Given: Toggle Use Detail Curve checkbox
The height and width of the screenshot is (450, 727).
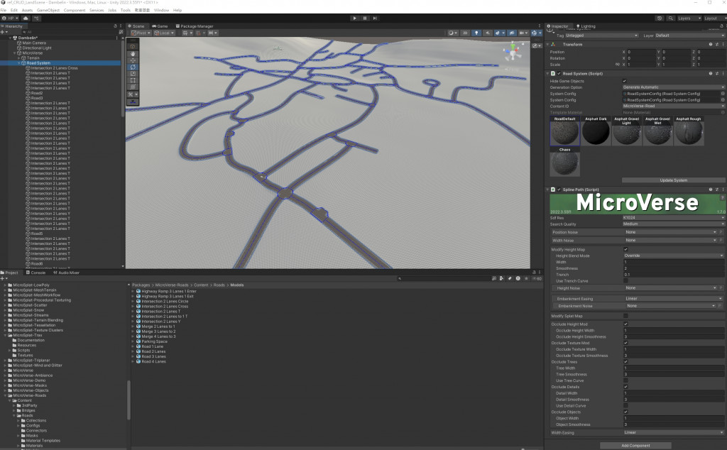Looking at the screenshot, I should [625, 406].
